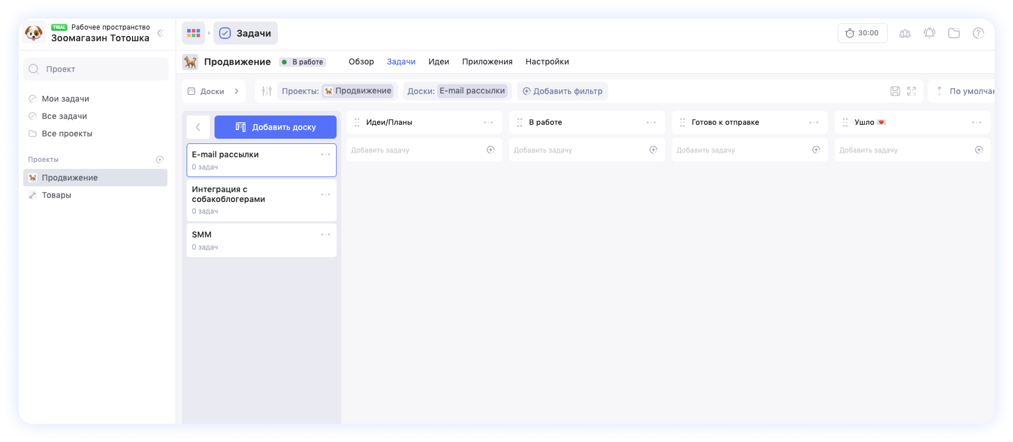Viewport: 1013px width, 442px height.
Task: Click plus icon in Идеи/Планы column
Action: tap(490, 149)
